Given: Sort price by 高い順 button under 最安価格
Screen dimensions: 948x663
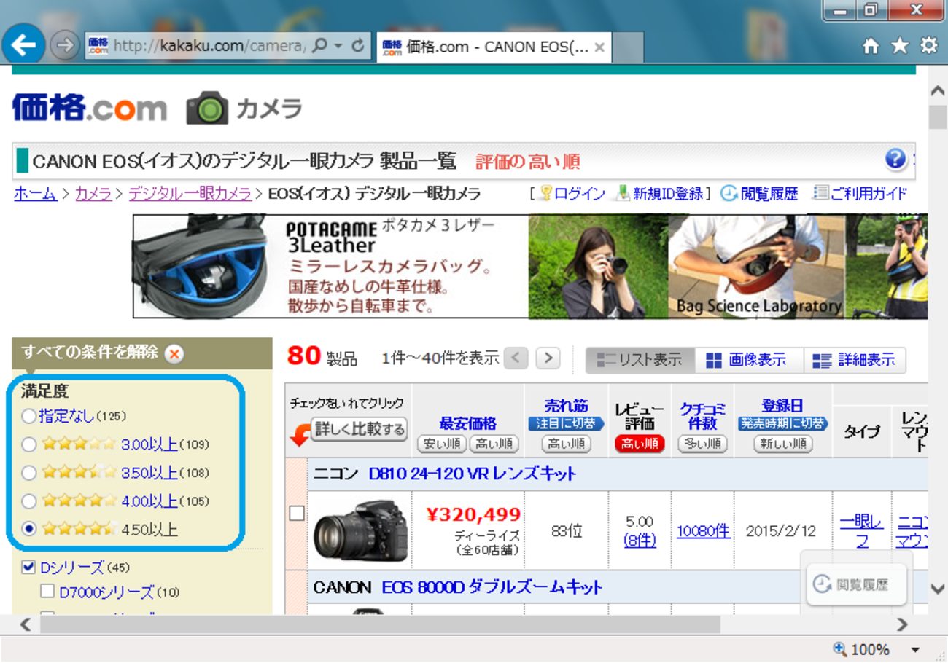Looking at the screenshot, I should tap(494, 443).
